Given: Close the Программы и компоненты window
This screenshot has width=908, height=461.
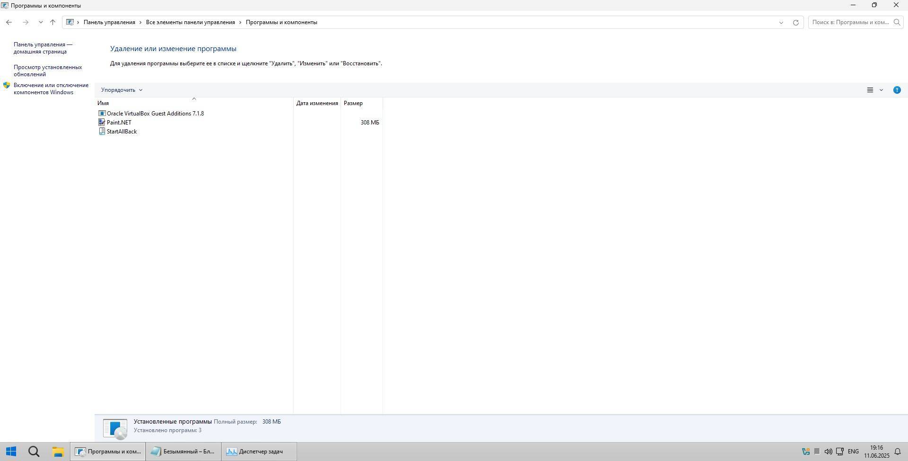Looking at the screenshot, I should [x=896, y=5].
